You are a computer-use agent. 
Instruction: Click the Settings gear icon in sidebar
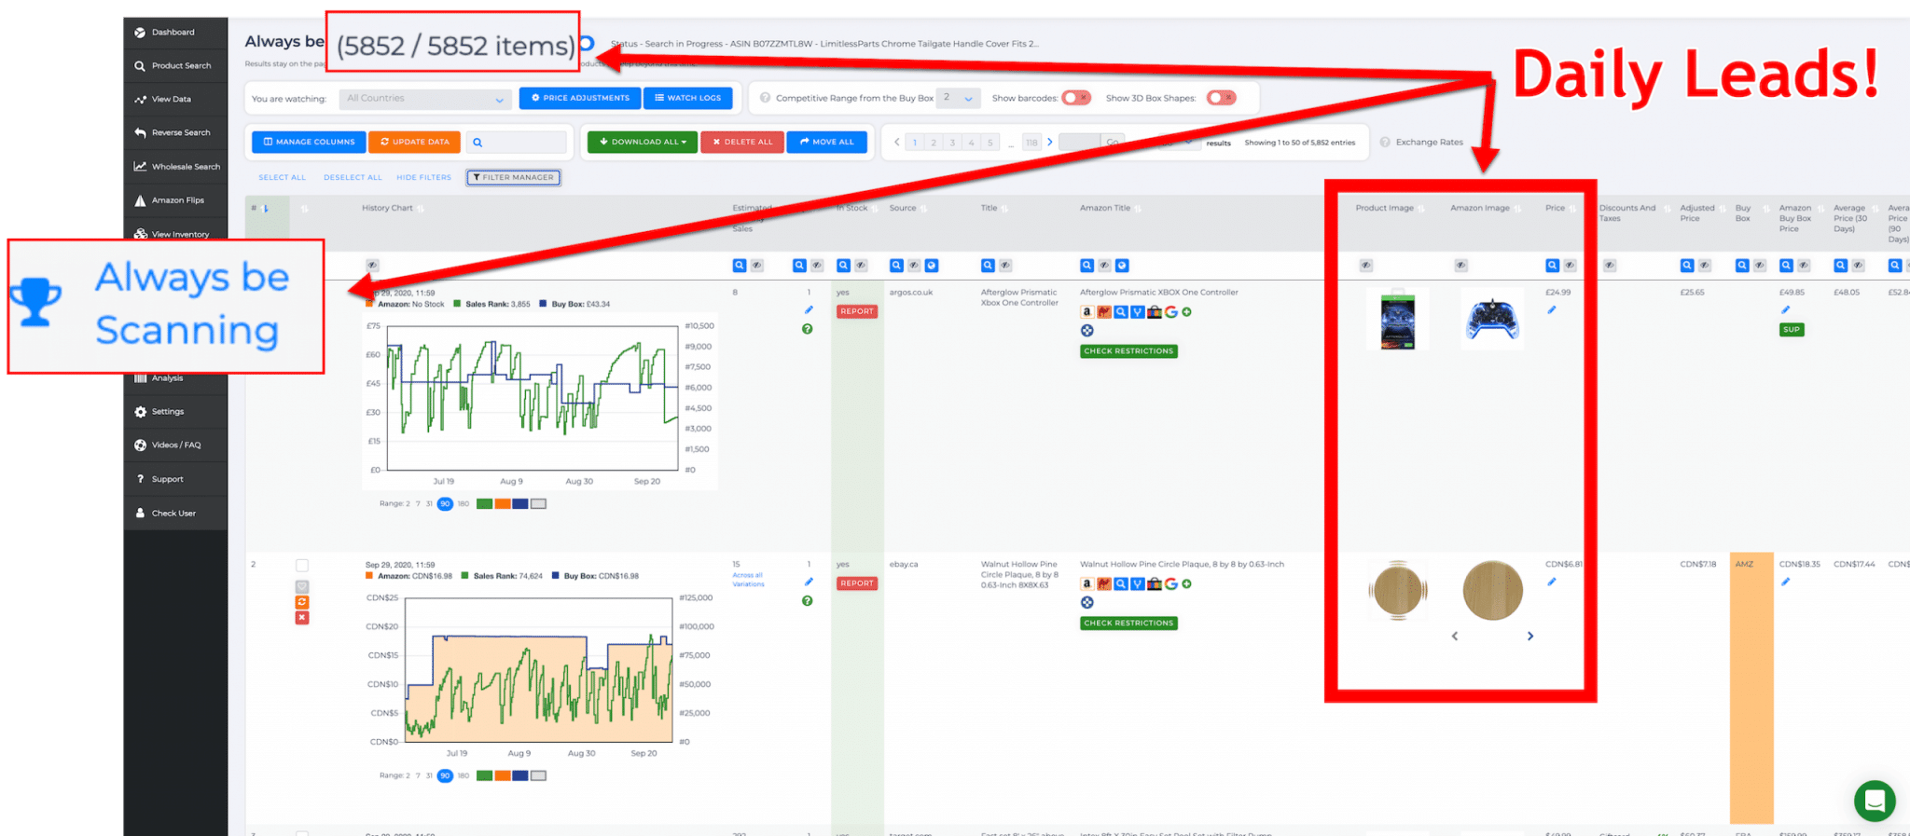tap(141, 412)
